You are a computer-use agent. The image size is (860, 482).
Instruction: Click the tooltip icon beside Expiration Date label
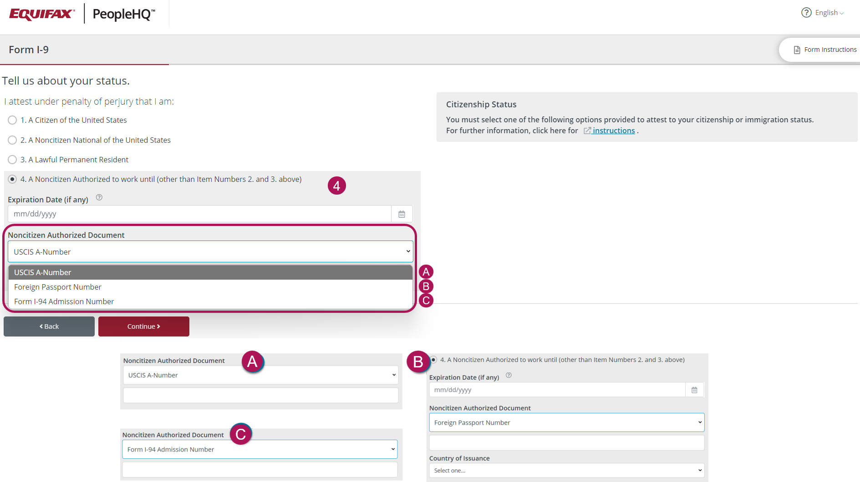99,197
